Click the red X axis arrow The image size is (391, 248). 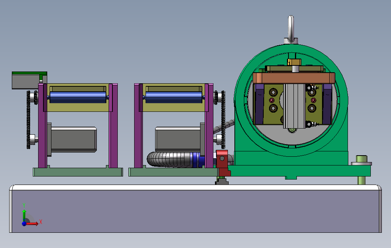tap(32, 224)
